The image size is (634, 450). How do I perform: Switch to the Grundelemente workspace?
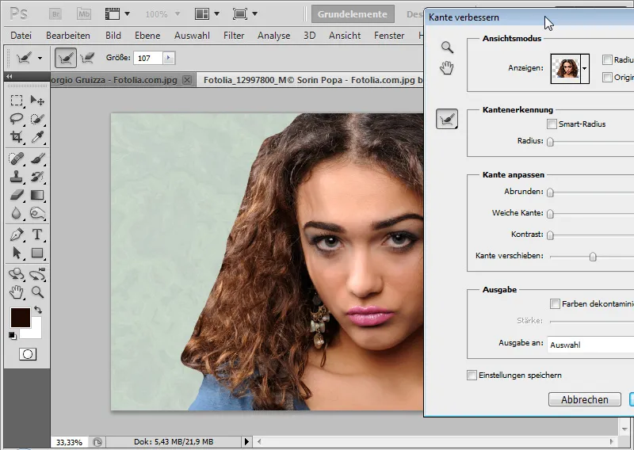point(353,14)
